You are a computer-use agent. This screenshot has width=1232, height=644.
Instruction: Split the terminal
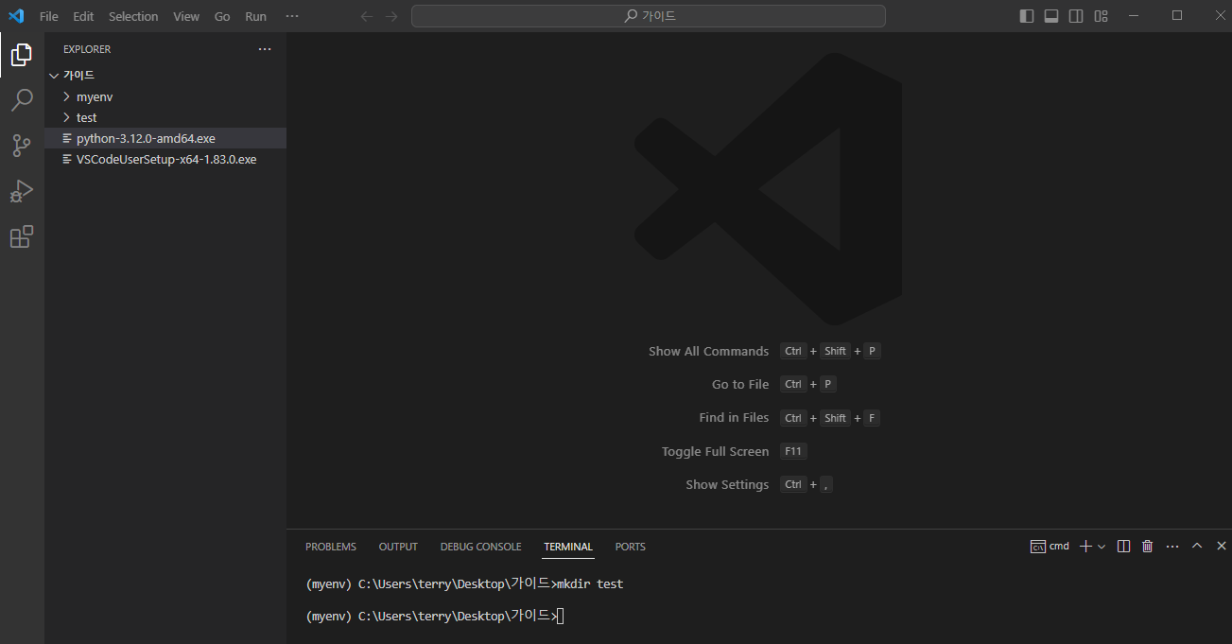tap(1123, 546)
